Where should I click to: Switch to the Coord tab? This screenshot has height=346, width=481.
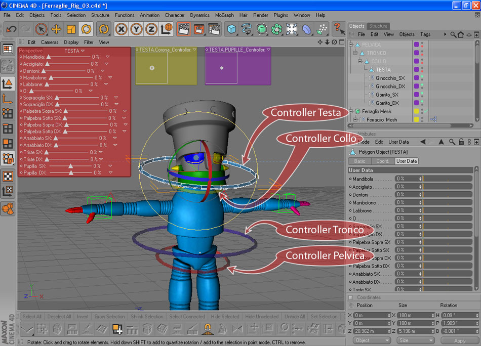(x=382, y=161)
